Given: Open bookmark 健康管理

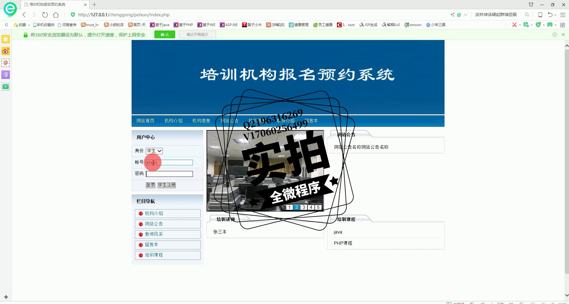Looking at the screenshot, I should [x=299, y=25].
